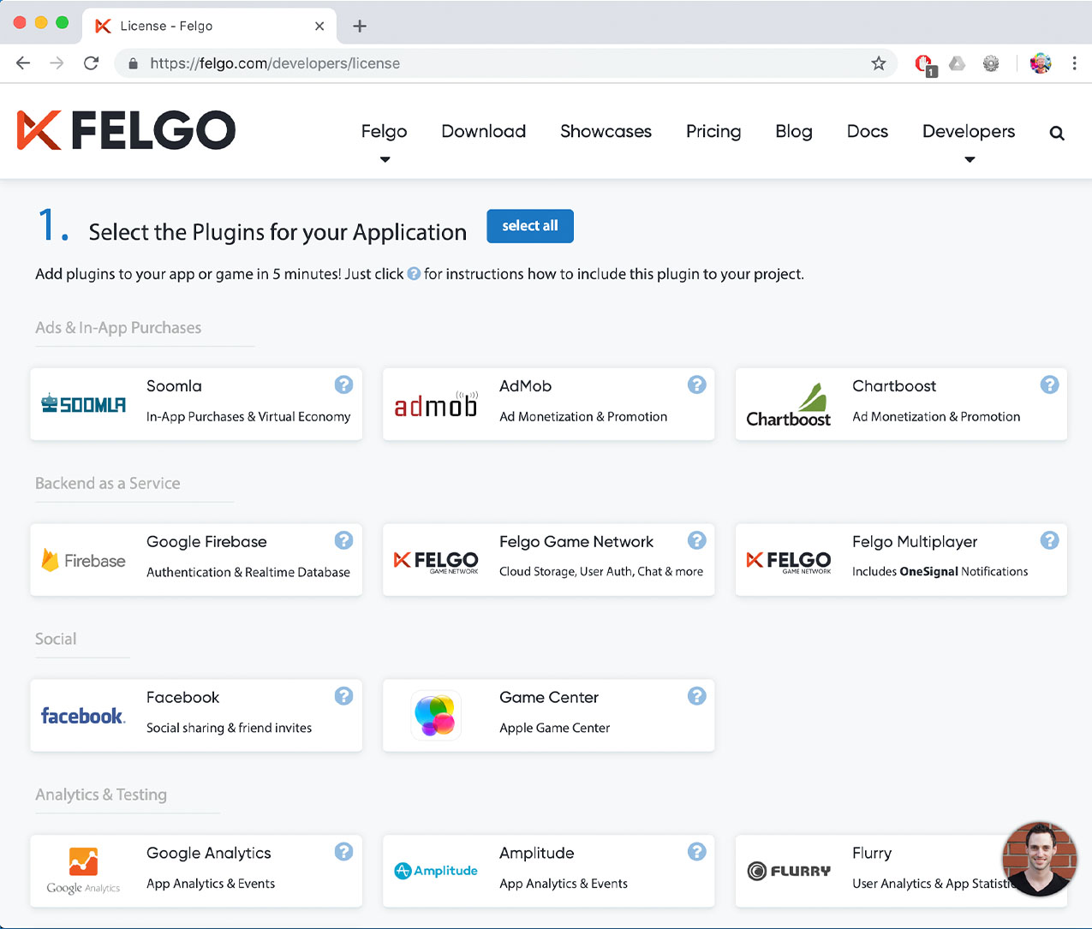The width and height of the screenshot is (1092, 929).
Task: Click the site search magnifier icon
Action: click(1057, 133)
